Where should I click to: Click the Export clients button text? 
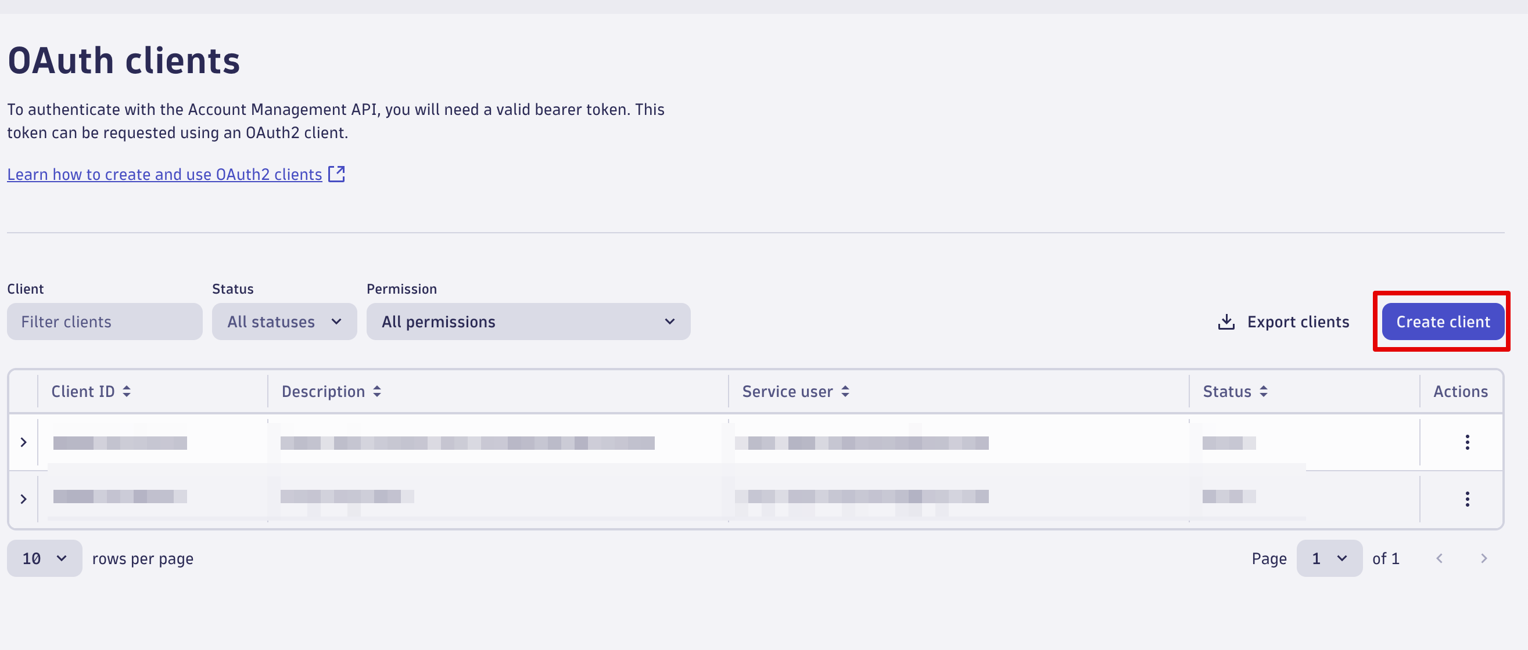pyautogui.click(x=1298, y=322)
